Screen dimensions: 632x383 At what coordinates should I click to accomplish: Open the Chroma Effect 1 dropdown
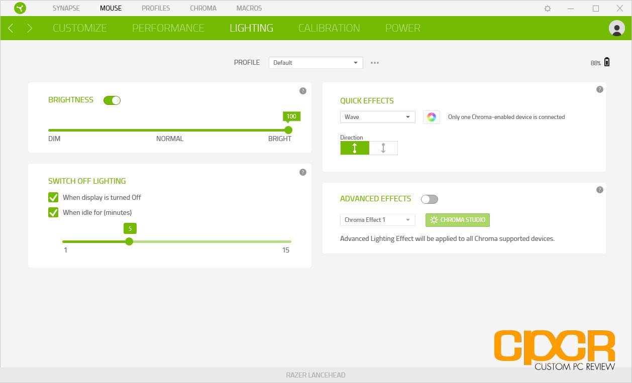(x=377, y=220)
